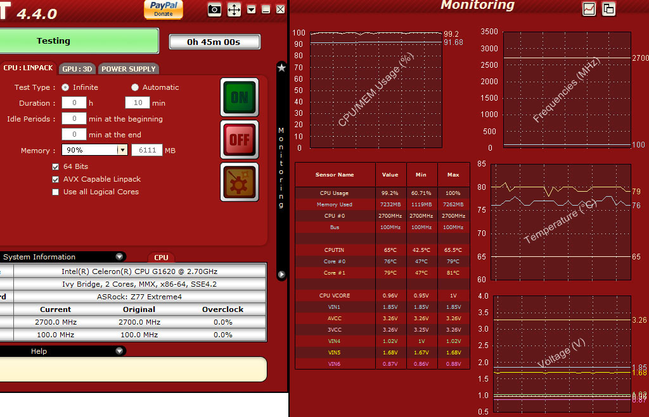Image resolution: width=649 pixels, height=417 pixels.
Task: Open the POWER SUPPLY tab
Action: coord(128,69)
